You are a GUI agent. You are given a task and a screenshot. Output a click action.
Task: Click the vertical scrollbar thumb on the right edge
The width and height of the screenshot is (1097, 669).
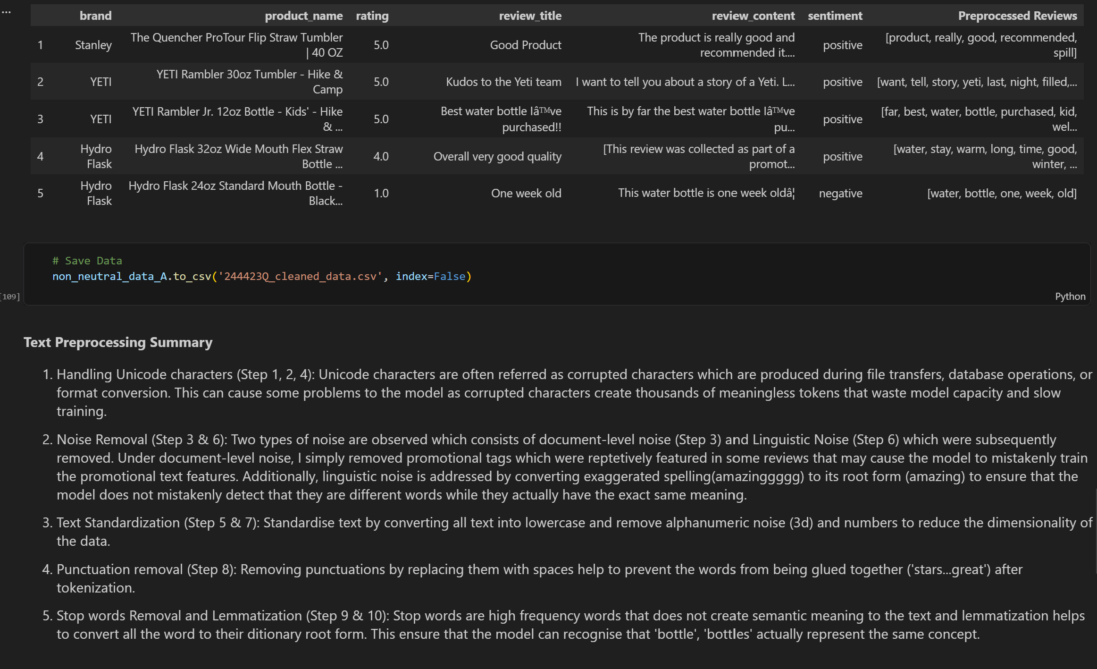(x=1095, y=531)
